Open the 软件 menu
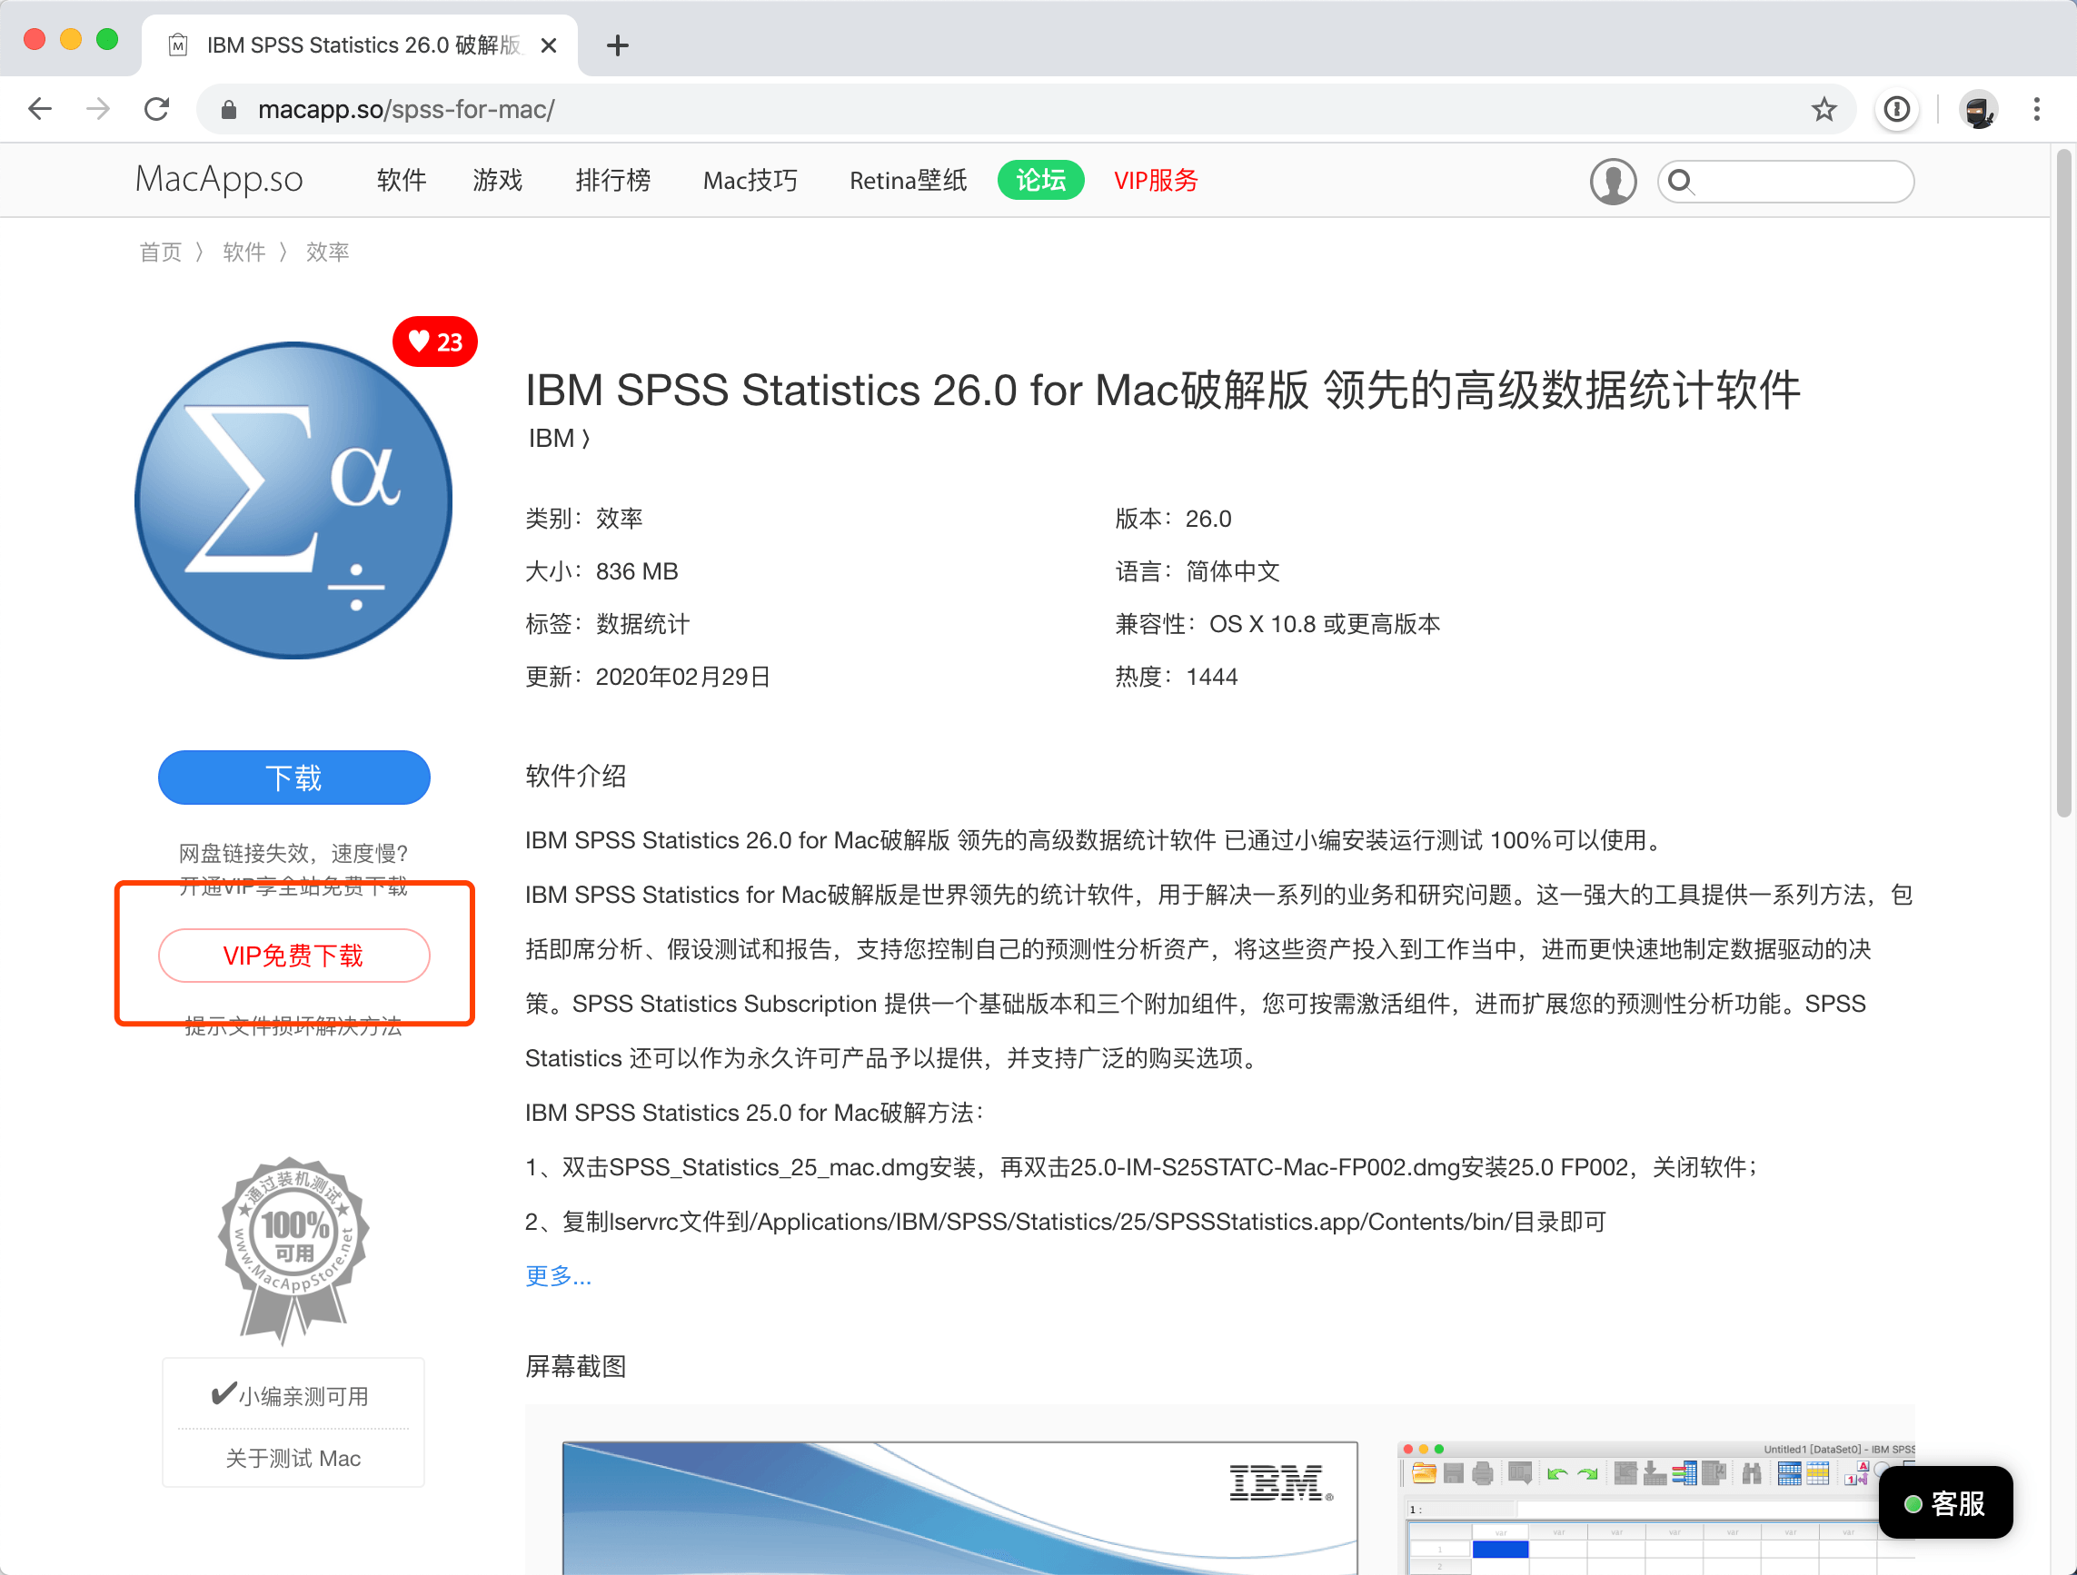The image size is (2077, 1575). 401,180
